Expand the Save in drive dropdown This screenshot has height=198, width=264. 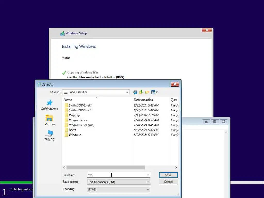(x=127, y=92)
